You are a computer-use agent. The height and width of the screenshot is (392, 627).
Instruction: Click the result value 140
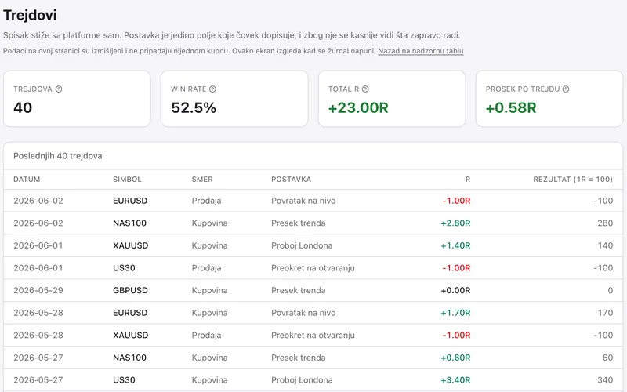[605, 245]
